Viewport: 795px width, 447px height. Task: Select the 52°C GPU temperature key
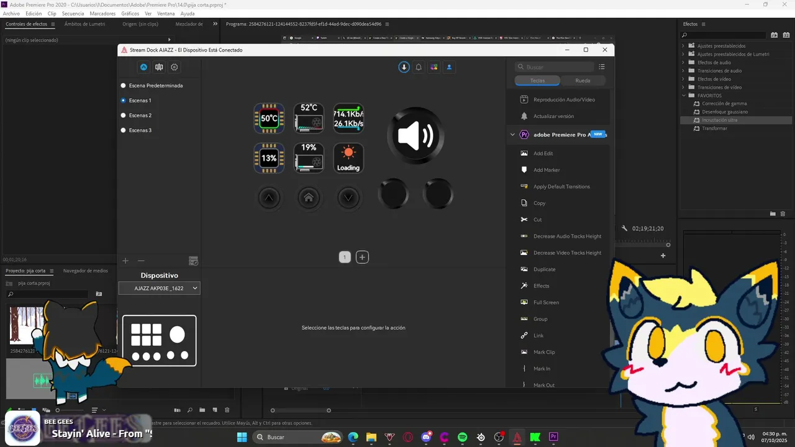tap(309, 118)
